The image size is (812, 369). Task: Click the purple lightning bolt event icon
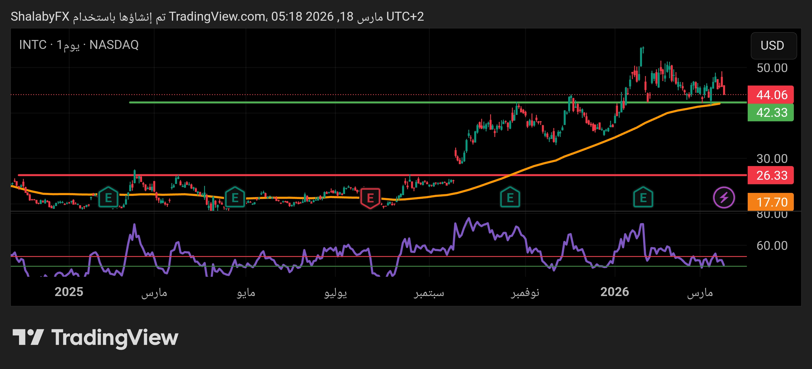(x=724, y=198)
